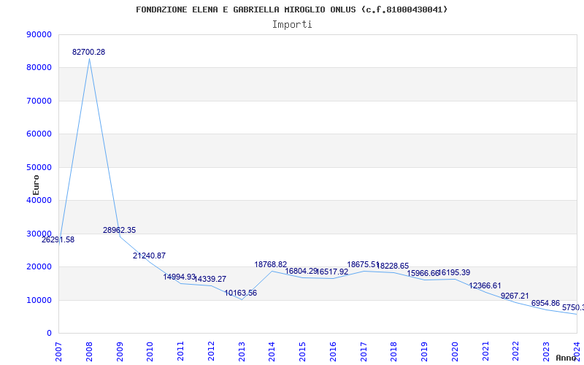The width and height of the screenshot is (584, 365).
Task: Select the 15966.66 value
Action: (x=423, y=273)
